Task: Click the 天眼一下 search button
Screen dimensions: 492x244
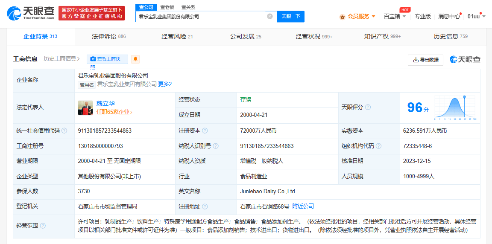Action: click(x=291, y=16)
